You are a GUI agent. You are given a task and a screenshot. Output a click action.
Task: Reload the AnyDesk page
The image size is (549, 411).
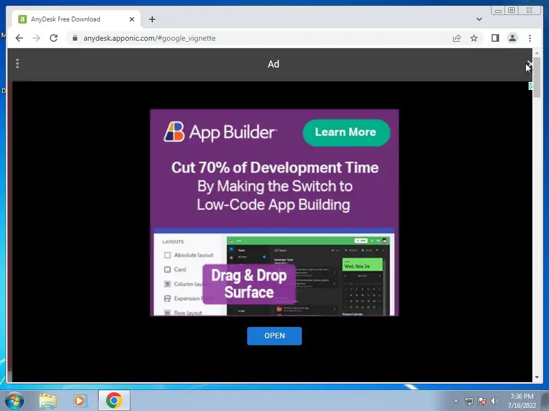tap(54, 38)
